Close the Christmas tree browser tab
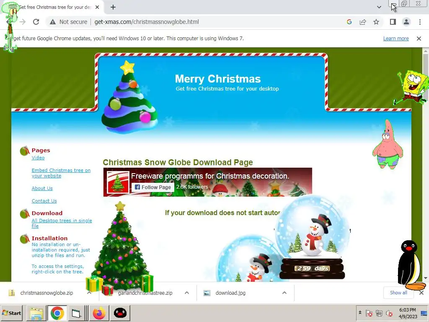The image size is (429, 322). coord(97,7)
